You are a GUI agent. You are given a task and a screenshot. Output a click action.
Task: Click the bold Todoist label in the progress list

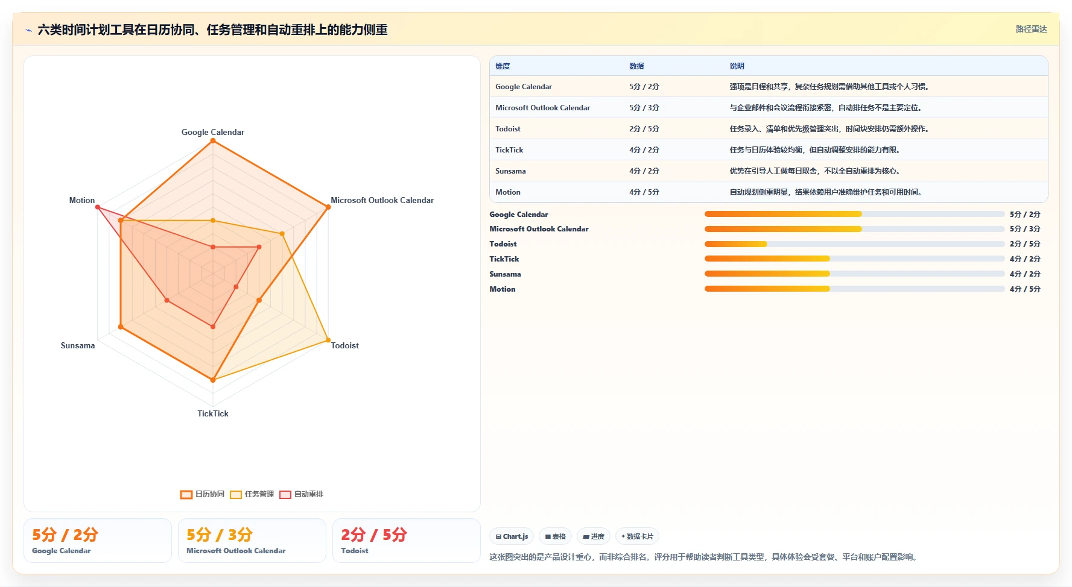pos(503,244)
